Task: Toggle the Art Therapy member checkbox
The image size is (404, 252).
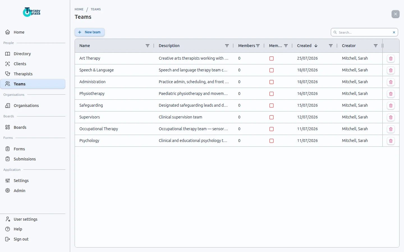Action: 271,59
